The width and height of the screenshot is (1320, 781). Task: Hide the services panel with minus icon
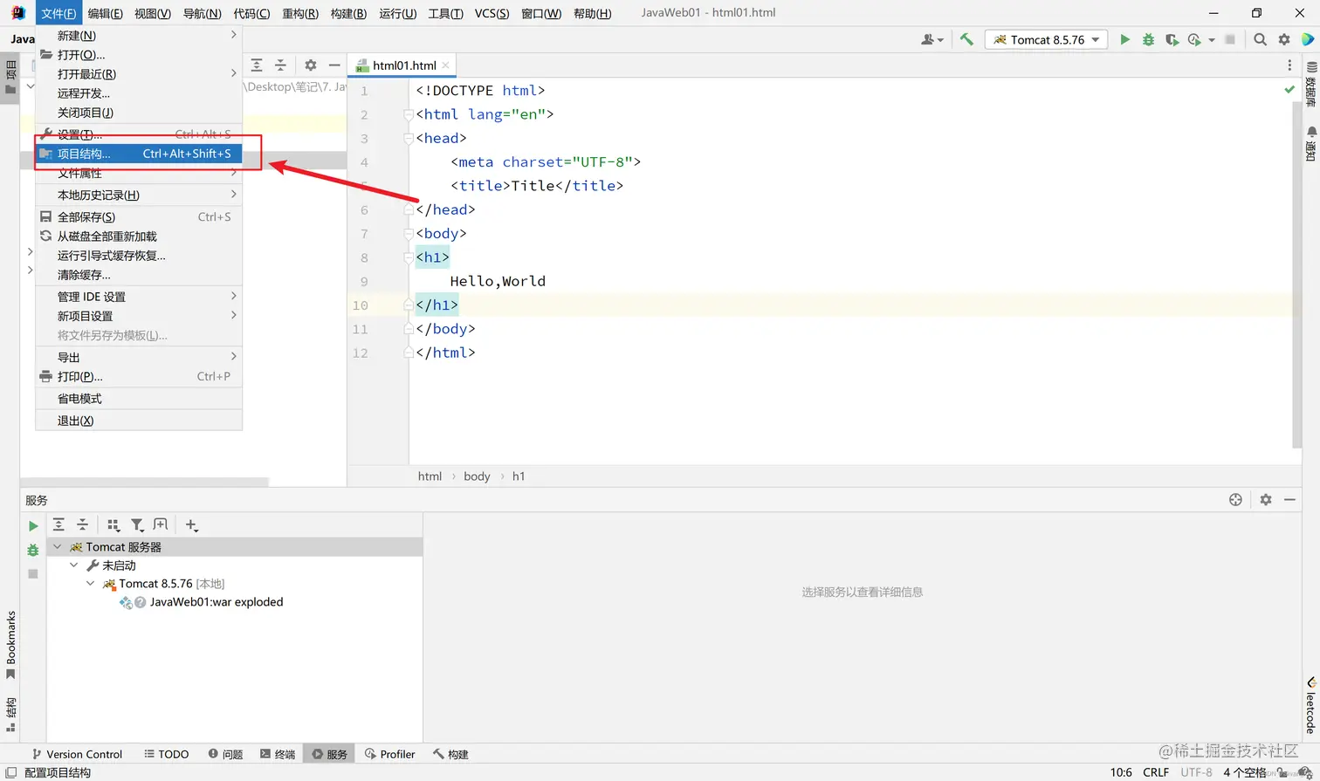1289,500
